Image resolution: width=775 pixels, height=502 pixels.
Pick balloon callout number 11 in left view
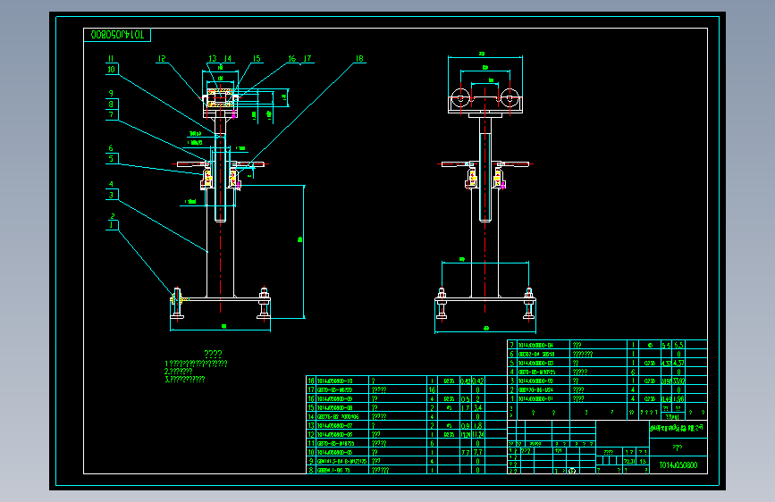pyautogui.click(x=111, y=59)
